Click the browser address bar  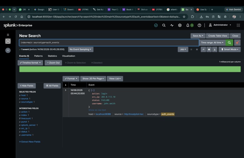click(106, 17)
